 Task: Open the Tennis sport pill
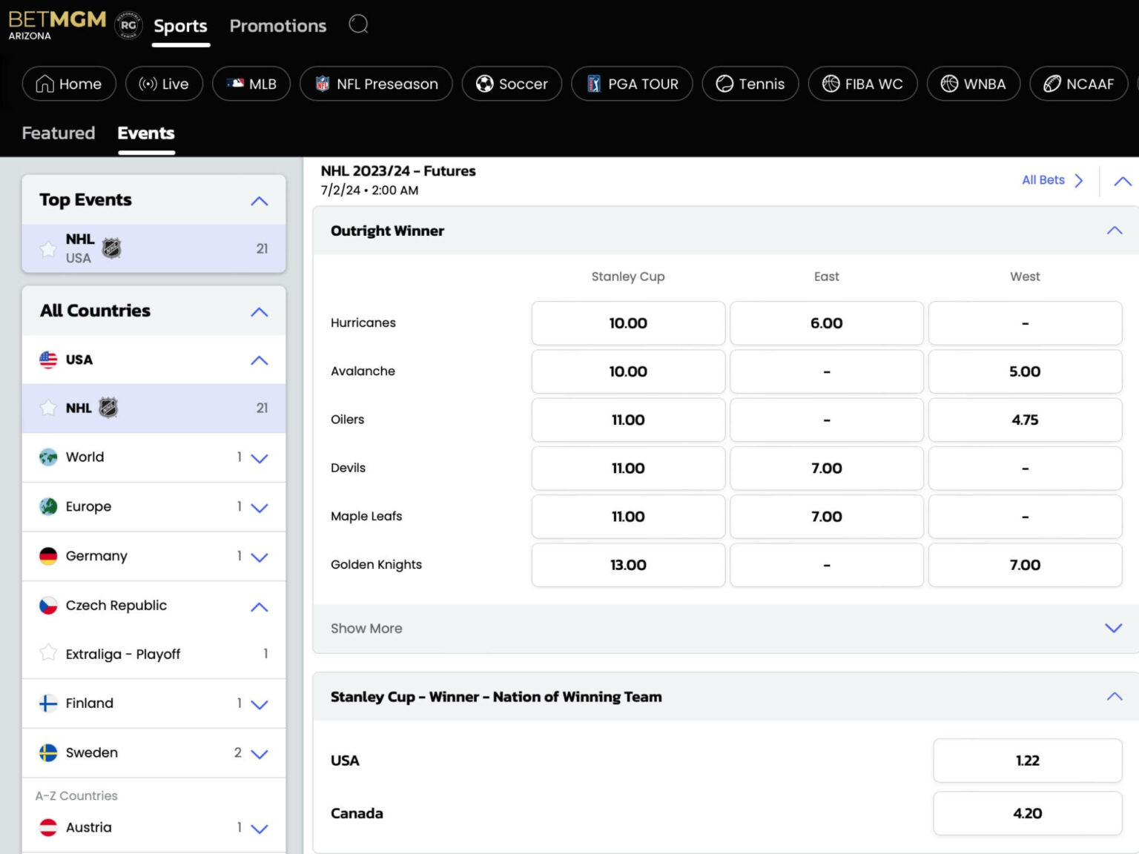coord(750,84)
